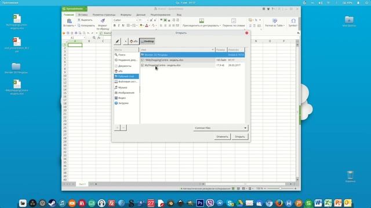Open the Photoshop icon in the dock
371x208 pixels.
(200, 203)
